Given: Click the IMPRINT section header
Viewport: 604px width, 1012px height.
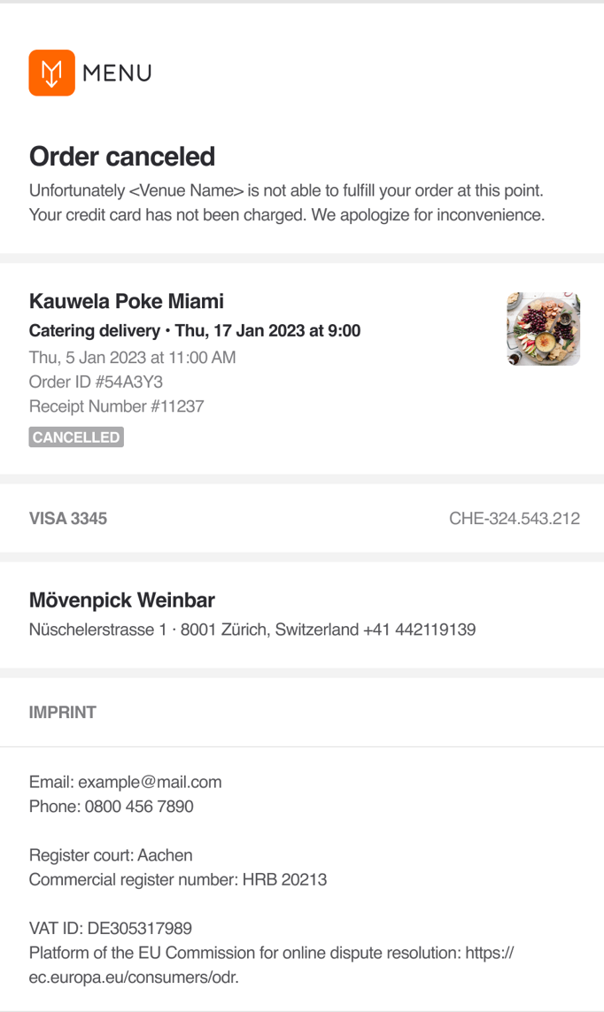Looking at the screenshot, I should (63, 712).
